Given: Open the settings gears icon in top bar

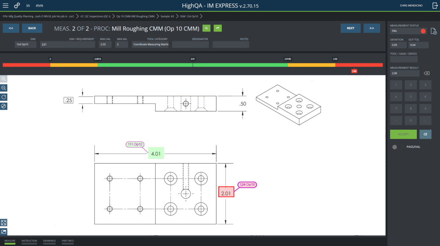Looking at the screenshot, I should pyautogui.click(x=16, y=5).
